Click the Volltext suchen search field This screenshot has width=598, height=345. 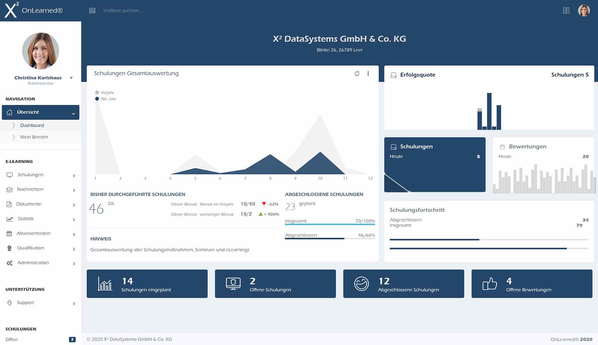tap(123, 11)
